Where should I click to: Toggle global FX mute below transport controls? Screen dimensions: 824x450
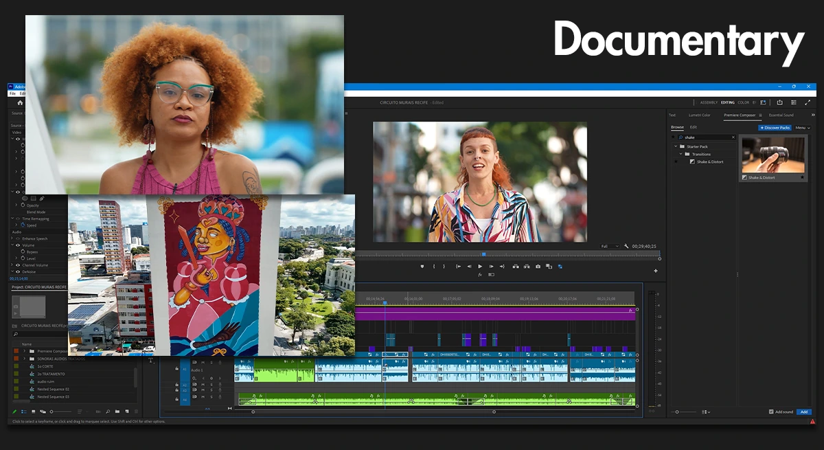coord(480,274)
